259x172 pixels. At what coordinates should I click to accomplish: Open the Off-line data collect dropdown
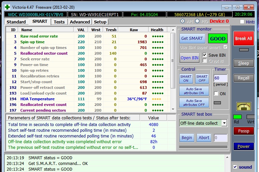(x=224, y=123)
